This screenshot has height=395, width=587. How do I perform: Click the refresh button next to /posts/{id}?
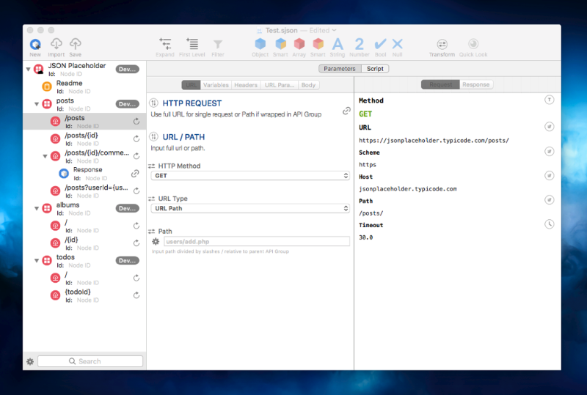tap(136, 139)
